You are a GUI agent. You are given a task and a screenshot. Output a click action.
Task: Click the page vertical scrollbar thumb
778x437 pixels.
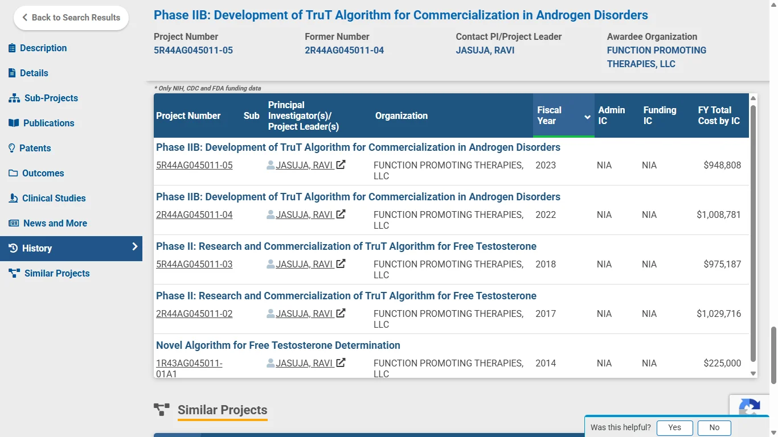[x=773, y=355]
